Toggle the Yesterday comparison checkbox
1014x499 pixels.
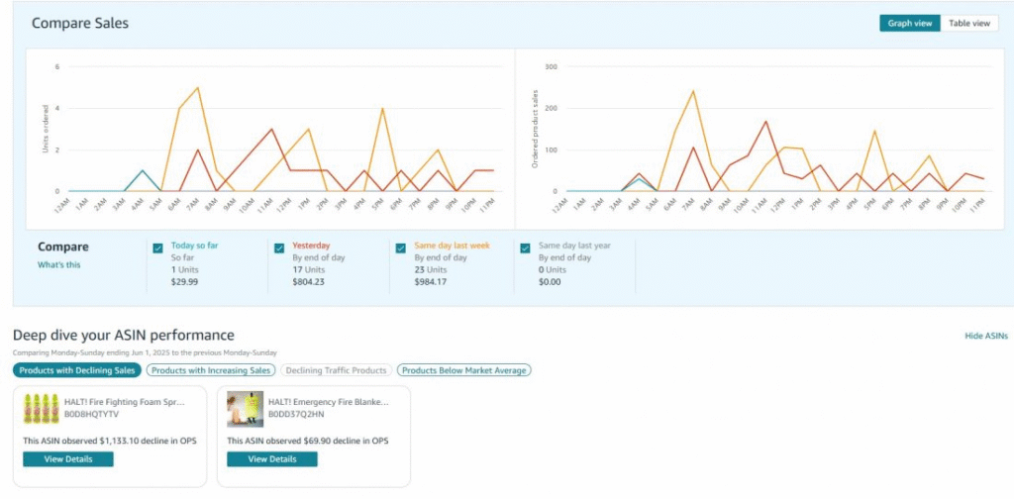click(279, 249)
